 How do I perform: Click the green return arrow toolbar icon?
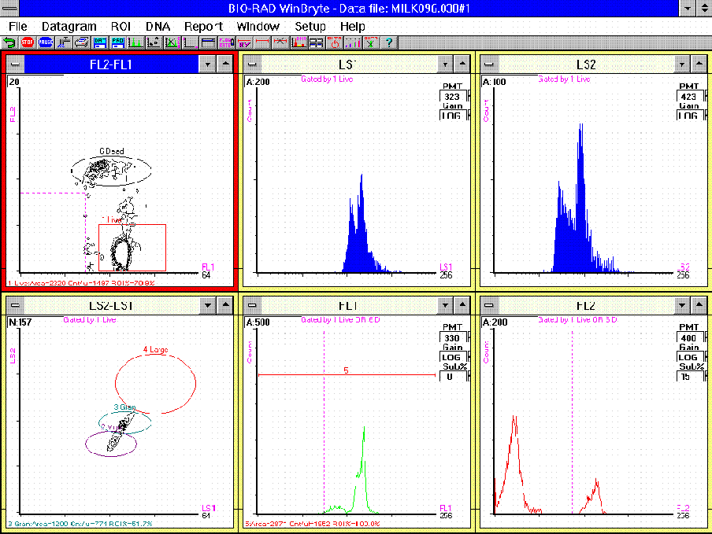pyautogui.click(x=9, y=42)
